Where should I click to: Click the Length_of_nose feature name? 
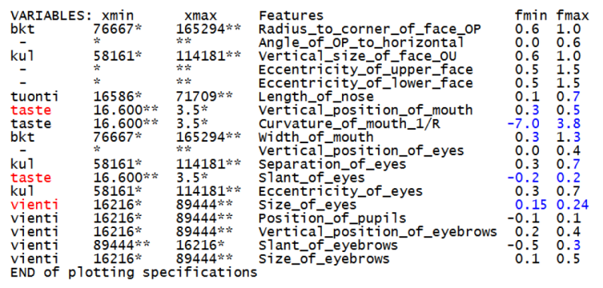[316, 97]
